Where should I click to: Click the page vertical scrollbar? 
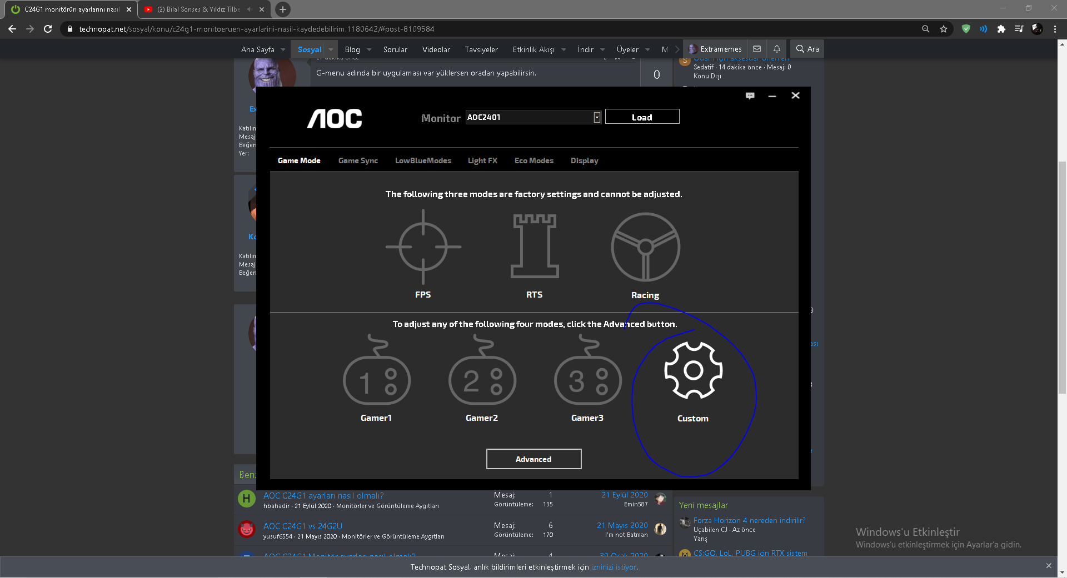(x=1062, y=278)
